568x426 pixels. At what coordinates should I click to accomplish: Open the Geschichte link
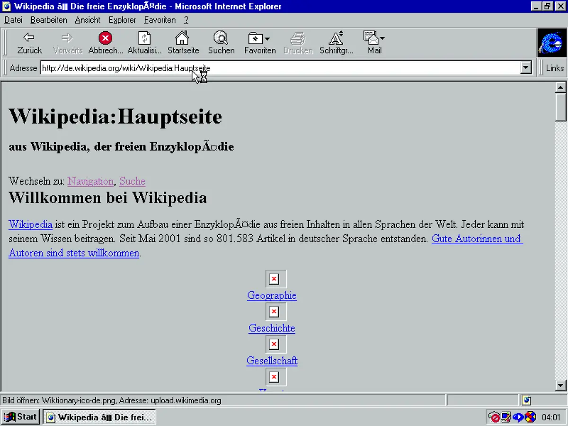coord(272,328)
